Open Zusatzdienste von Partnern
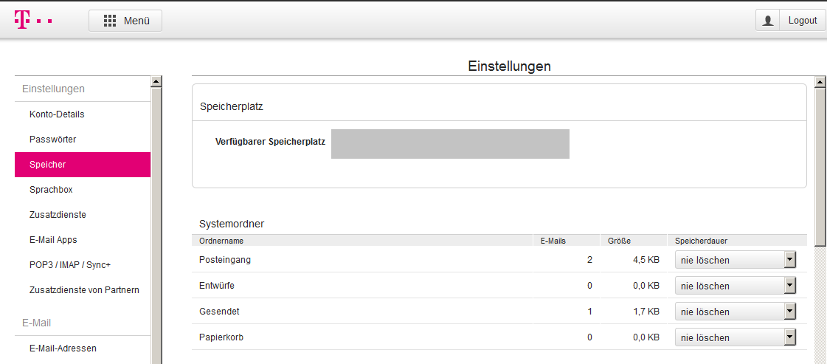 [x=84, y=290]
